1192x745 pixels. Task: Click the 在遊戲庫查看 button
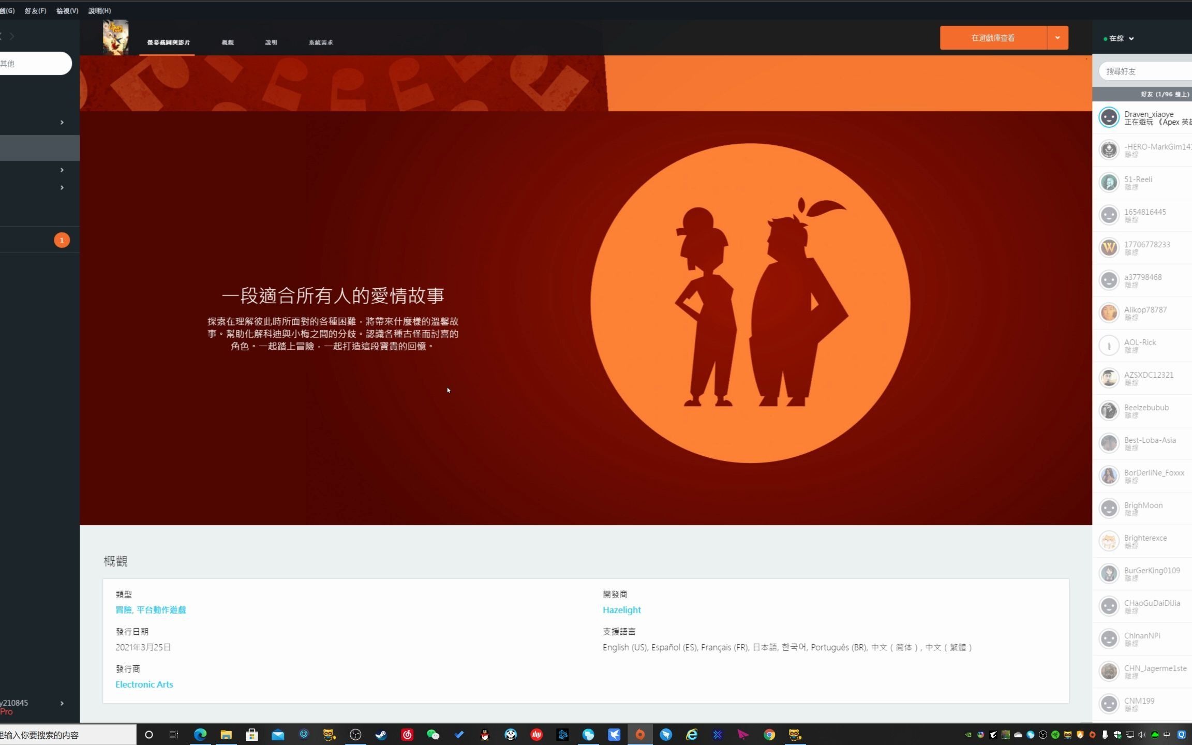pyautogui.click(x=993, y=38)
